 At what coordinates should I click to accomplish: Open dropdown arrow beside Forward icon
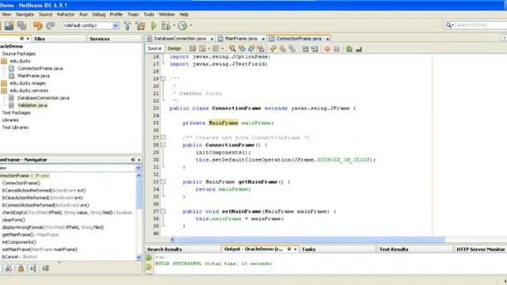tap(223, 49)
